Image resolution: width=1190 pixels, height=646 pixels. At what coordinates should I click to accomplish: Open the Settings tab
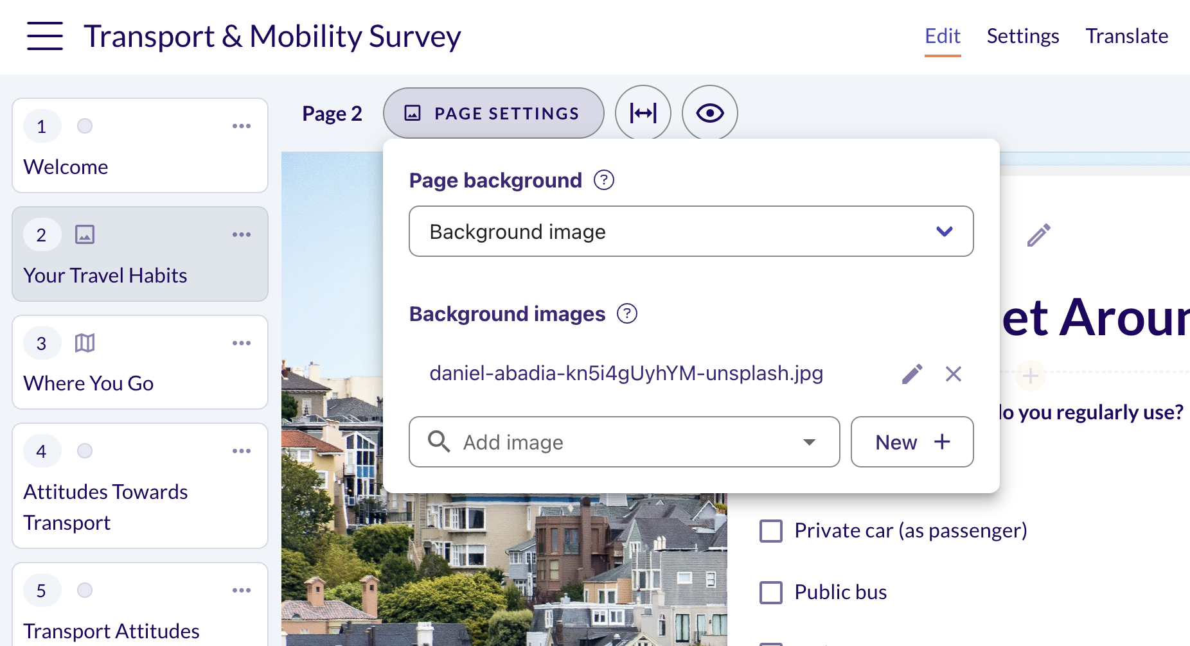pyautogui.click(x=1023, y=36)
